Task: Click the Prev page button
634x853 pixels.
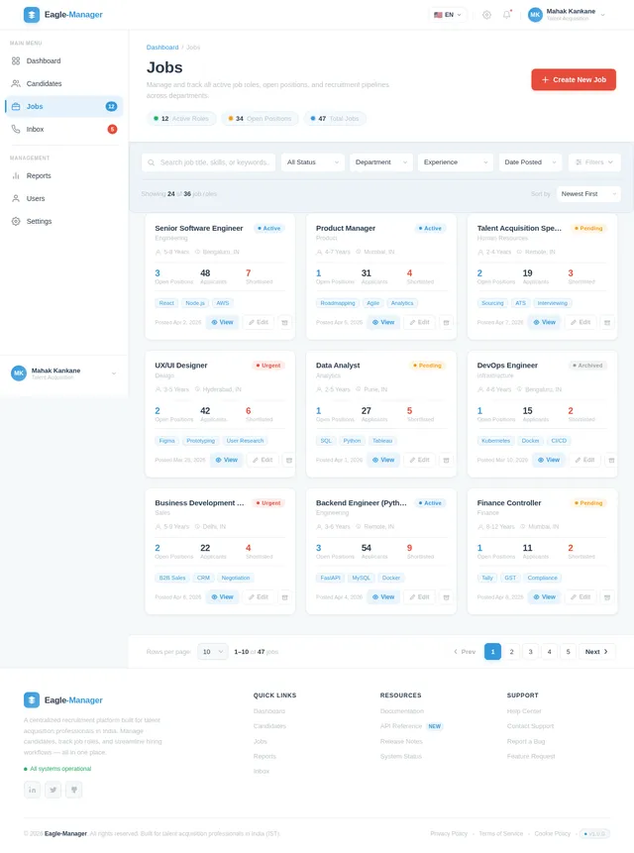Action: pos(465,652)
